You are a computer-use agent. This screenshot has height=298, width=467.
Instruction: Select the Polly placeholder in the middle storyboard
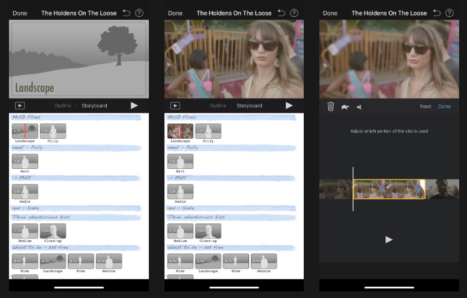(x=208, y=131)
